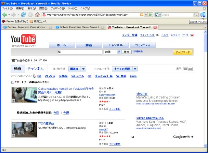This screenshot has height=153, width=208.
Task: Click the YouTube logo
Action: click(23, 40)
